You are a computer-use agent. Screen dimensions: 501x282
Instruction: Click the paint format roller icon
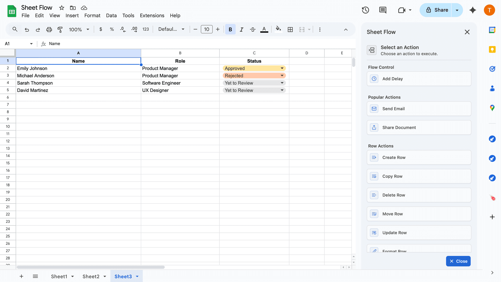(x=60, y=29)
